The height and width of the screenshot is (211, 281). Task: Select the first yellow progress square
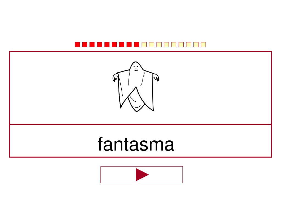pyautogui.click(x=144, y=45)
